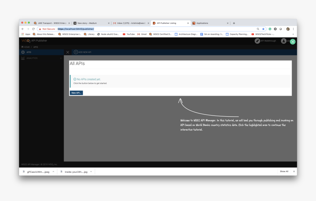The image size is (316, 201).
Task: Open the SA on-boarding bookmark
Action: click(x=212, y=34)
